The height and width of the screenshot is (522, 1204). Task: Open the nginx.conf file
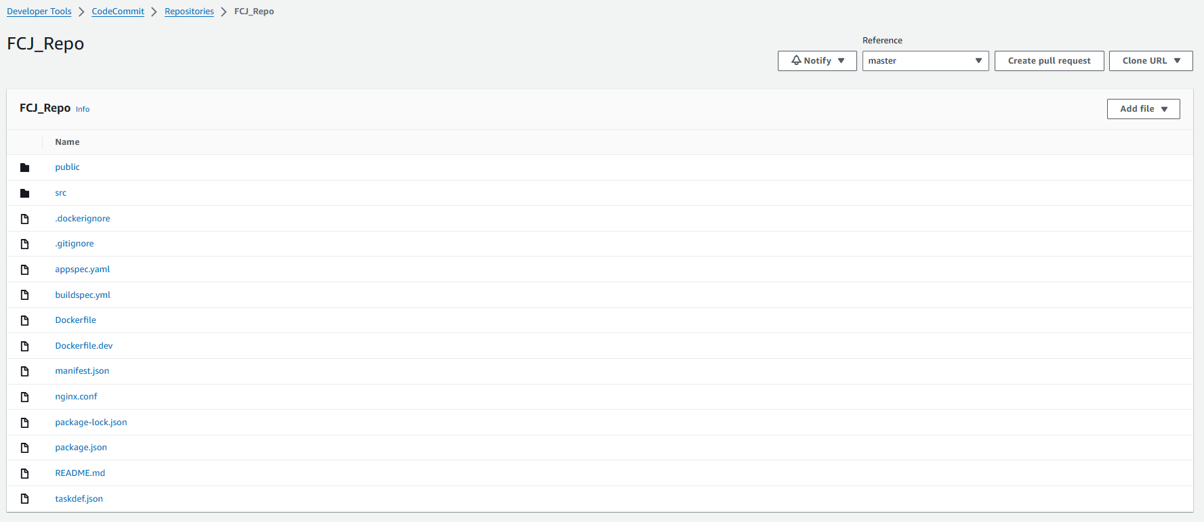(77, 397)
